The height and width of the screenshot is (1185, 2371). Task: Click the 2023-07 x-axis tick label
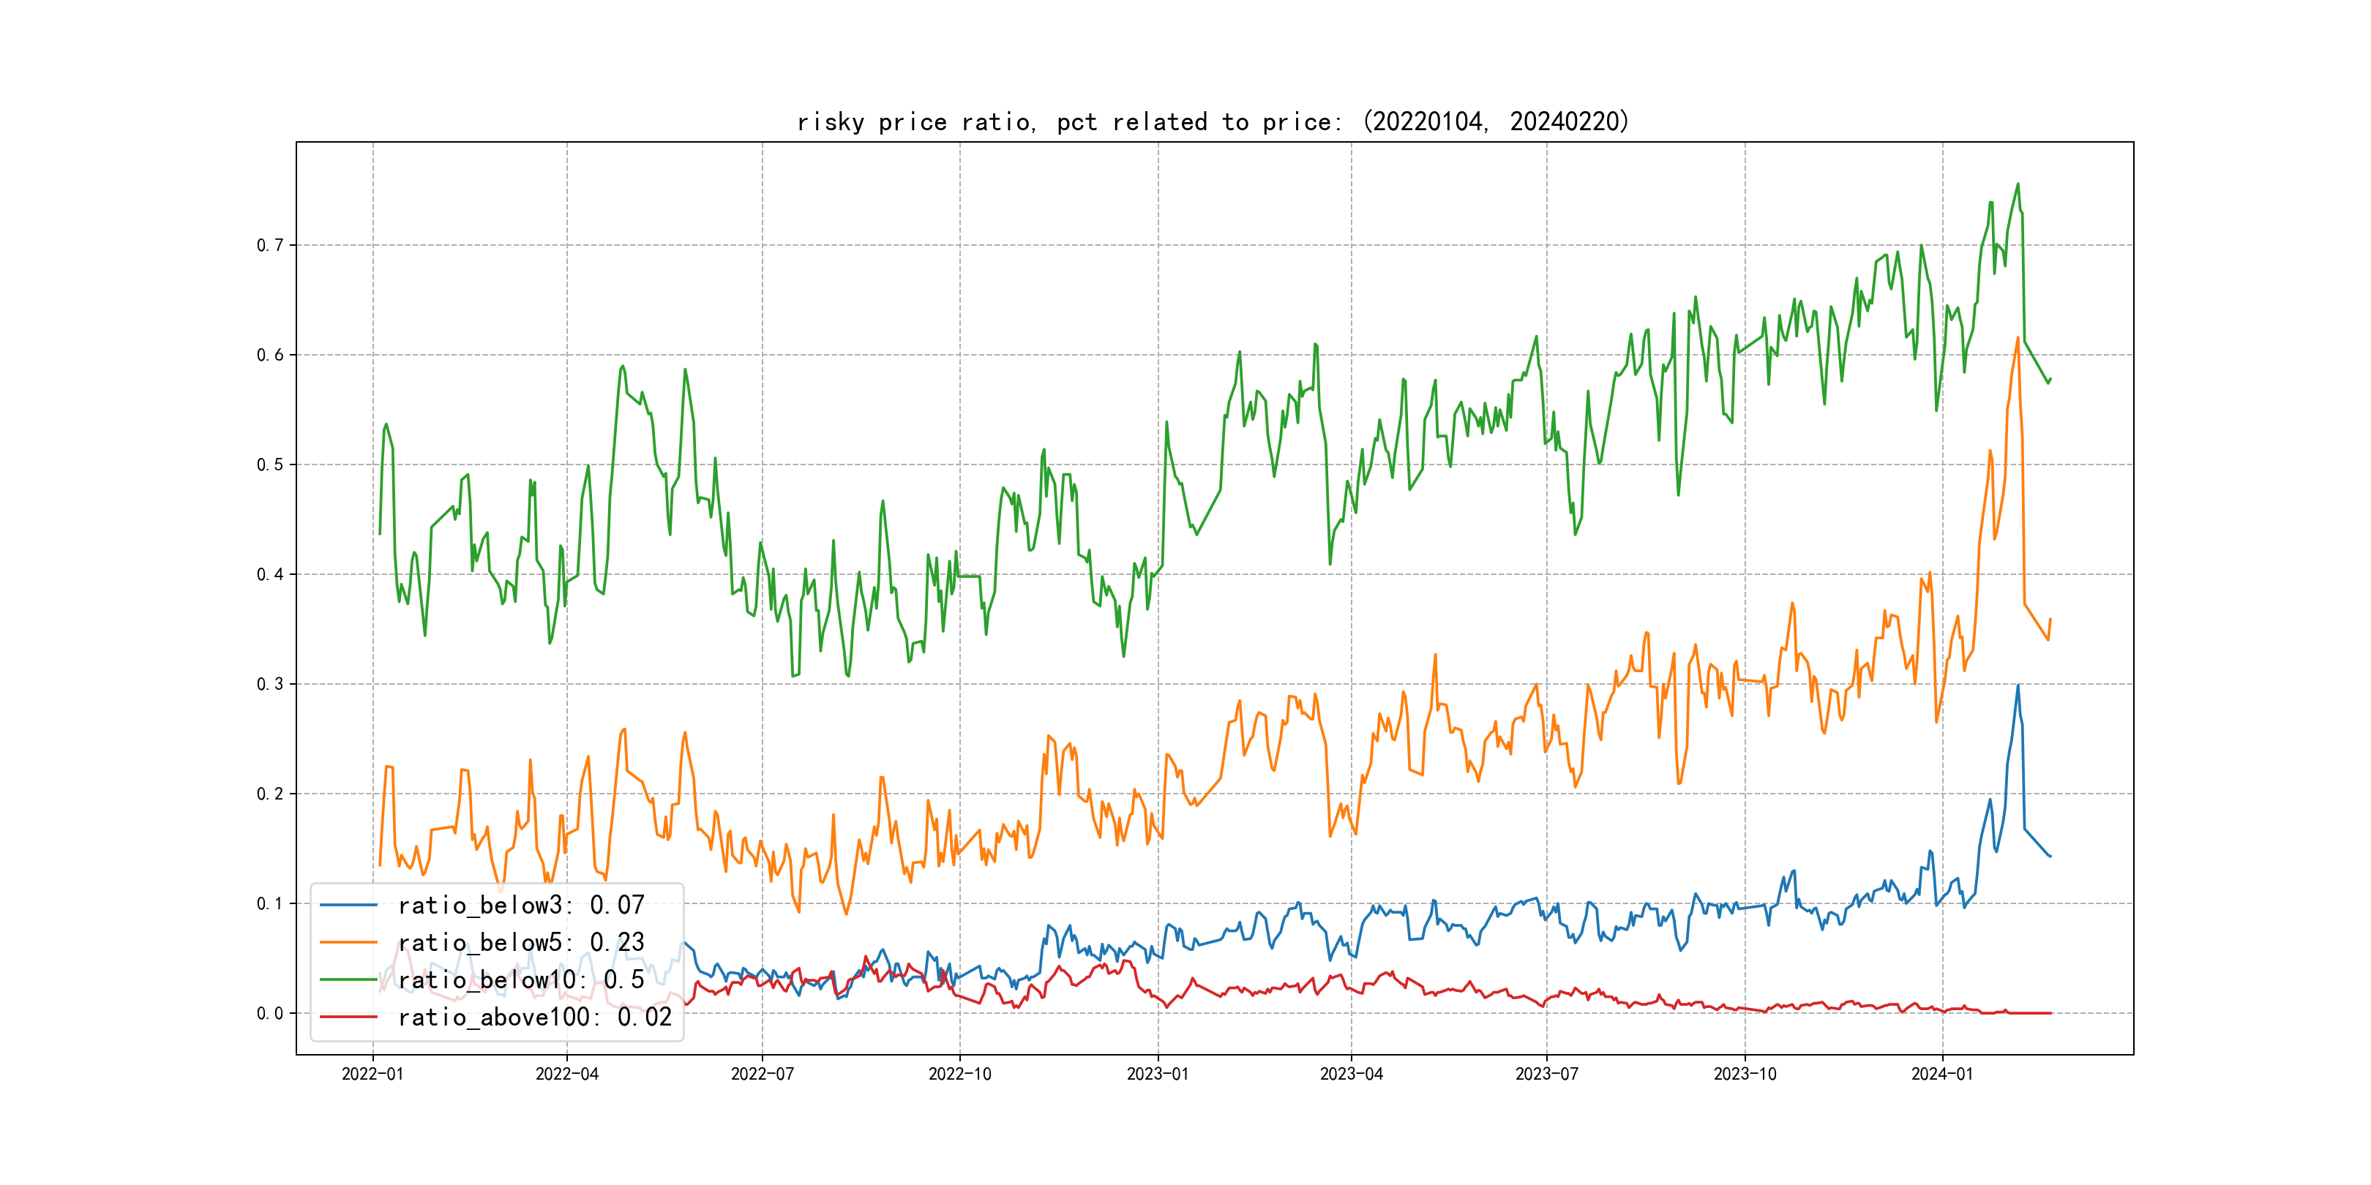[x=1546, y=1074]
